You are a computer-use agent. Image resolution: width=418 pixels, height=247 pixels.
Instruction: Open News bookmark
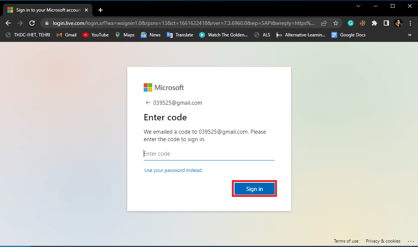[151, 35]
